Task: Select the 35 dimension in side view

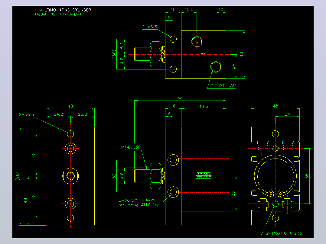Action: pos(233,193)
